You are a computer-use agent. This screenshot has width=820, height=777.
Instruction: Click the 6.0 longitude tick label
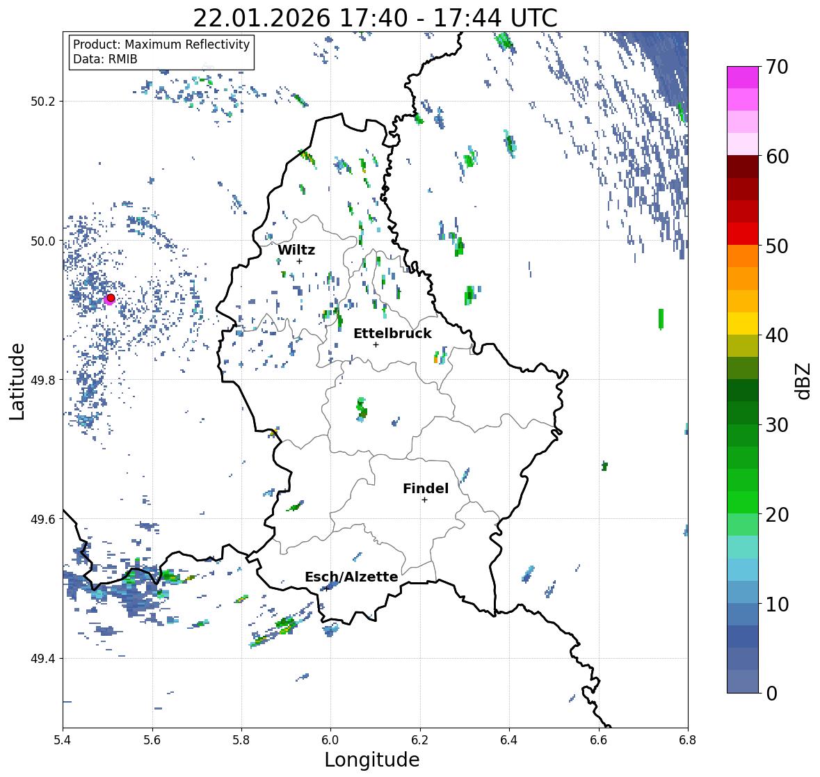[x=330, y=740]
